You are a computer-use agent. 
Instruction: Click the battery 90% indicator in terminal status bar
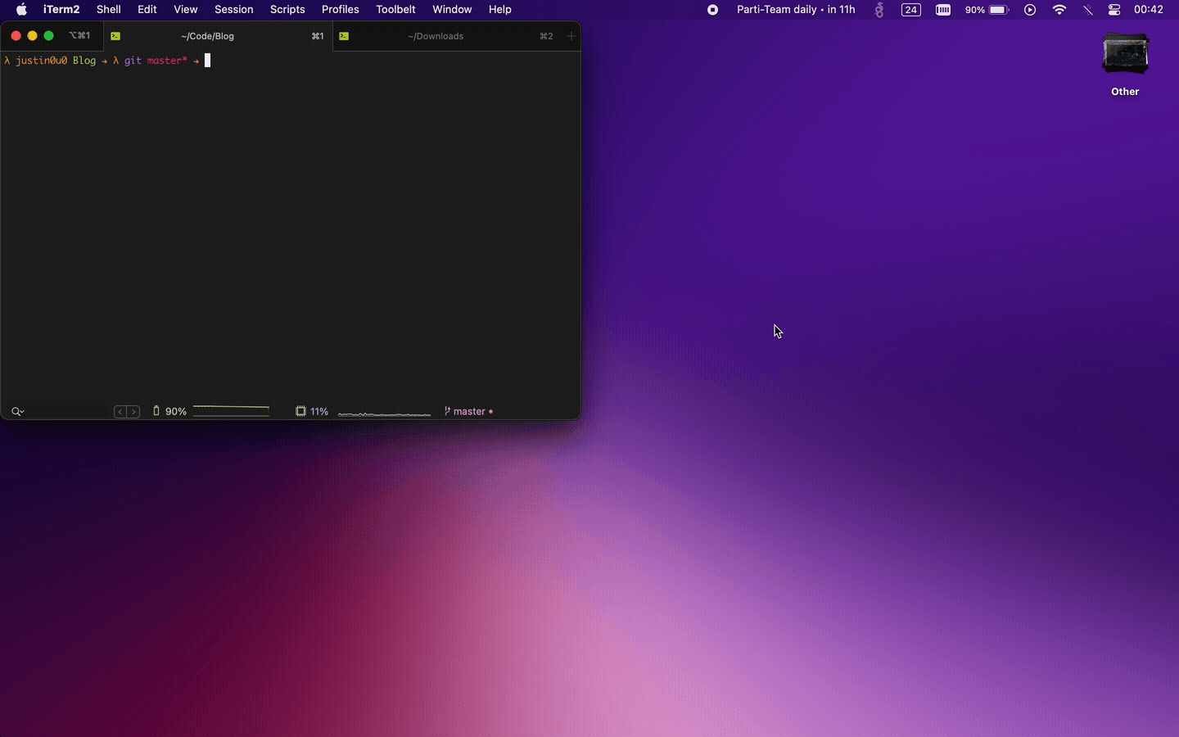coord(169,411)
